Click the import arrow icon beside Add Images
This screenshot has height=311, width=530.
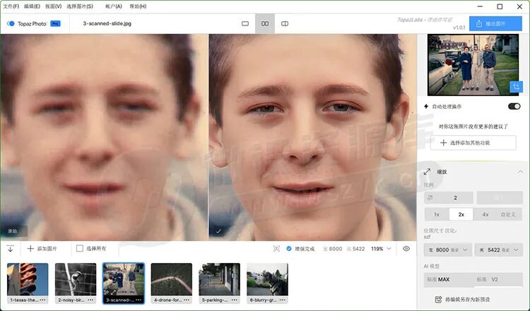click(11, 249)
